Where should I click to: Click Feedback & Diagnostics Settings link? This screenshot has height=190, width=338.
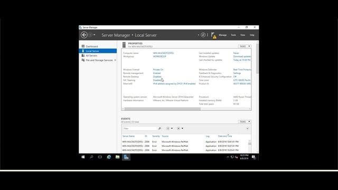coord(237,73)
